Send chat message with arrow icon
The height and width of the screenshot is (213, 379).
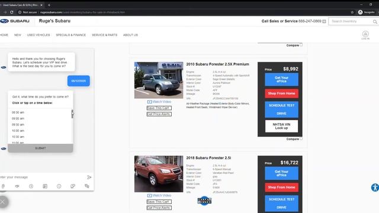pos(89,177)
